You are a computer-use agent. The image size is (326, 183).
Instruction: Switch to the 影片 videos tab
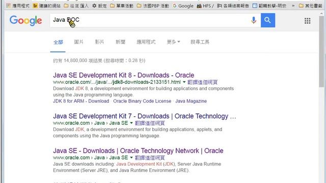tap(99, 42)
